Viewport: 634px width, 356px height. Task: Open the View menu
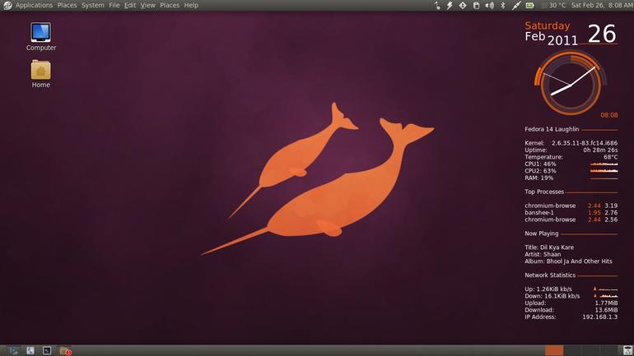(147, 5)
